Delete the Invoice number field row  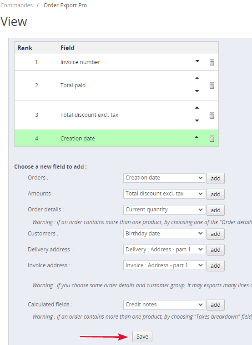coord(212,62)
